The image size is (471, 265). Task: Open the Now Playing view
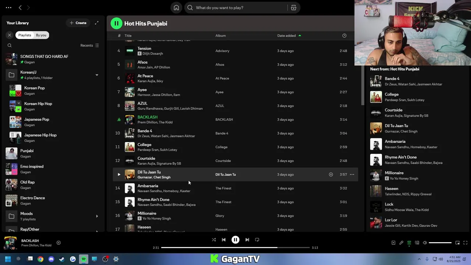click(x=393, y=243)
